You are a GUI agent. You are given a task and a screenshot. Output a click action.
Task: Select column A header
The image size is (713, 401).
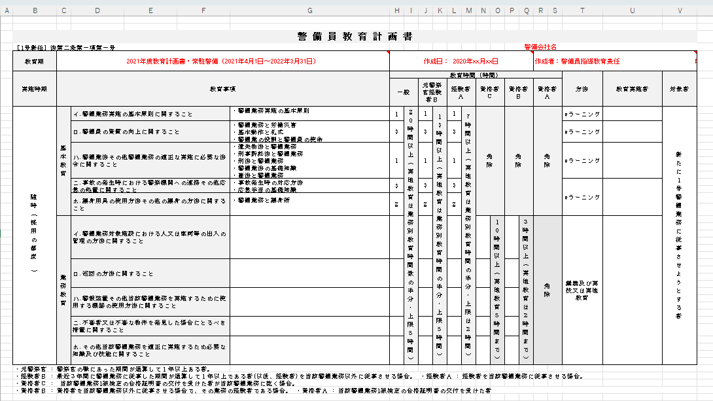coord(7,10)
